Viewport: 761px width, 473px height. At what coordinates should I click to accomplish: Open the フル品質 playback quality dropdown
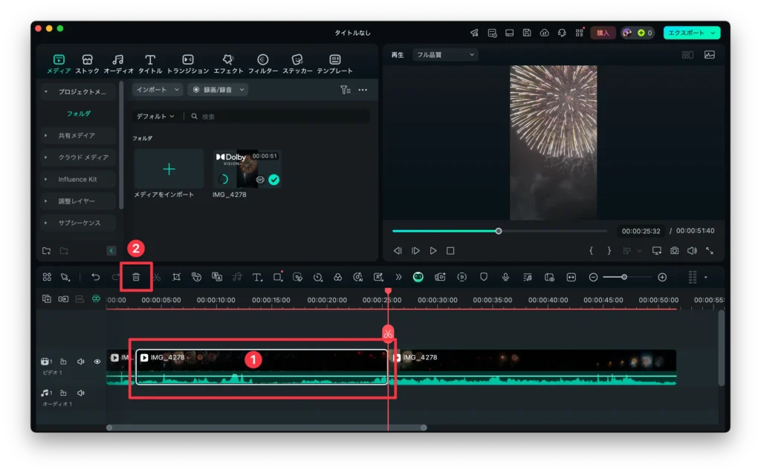coord(445,55)
